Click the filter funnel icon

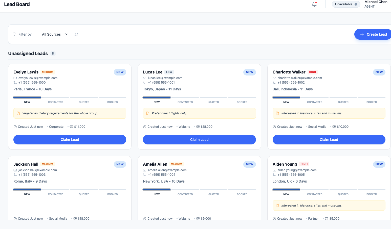tap(14, 34)
